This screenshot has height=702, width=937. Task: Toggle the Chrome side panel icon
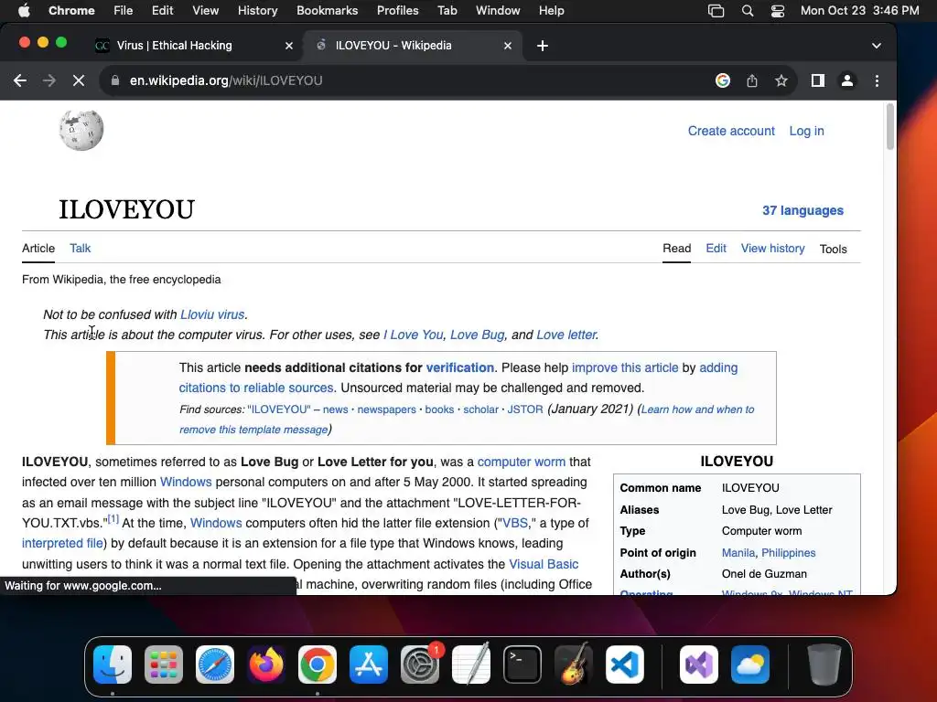pos(817,80)
